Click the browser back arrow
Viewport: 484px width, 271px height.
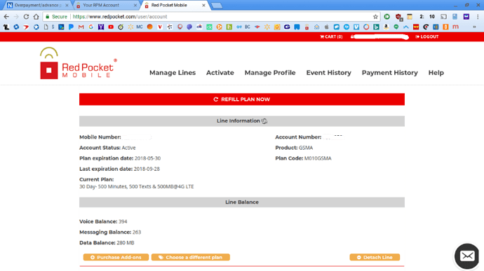click(x=6, y=17)
